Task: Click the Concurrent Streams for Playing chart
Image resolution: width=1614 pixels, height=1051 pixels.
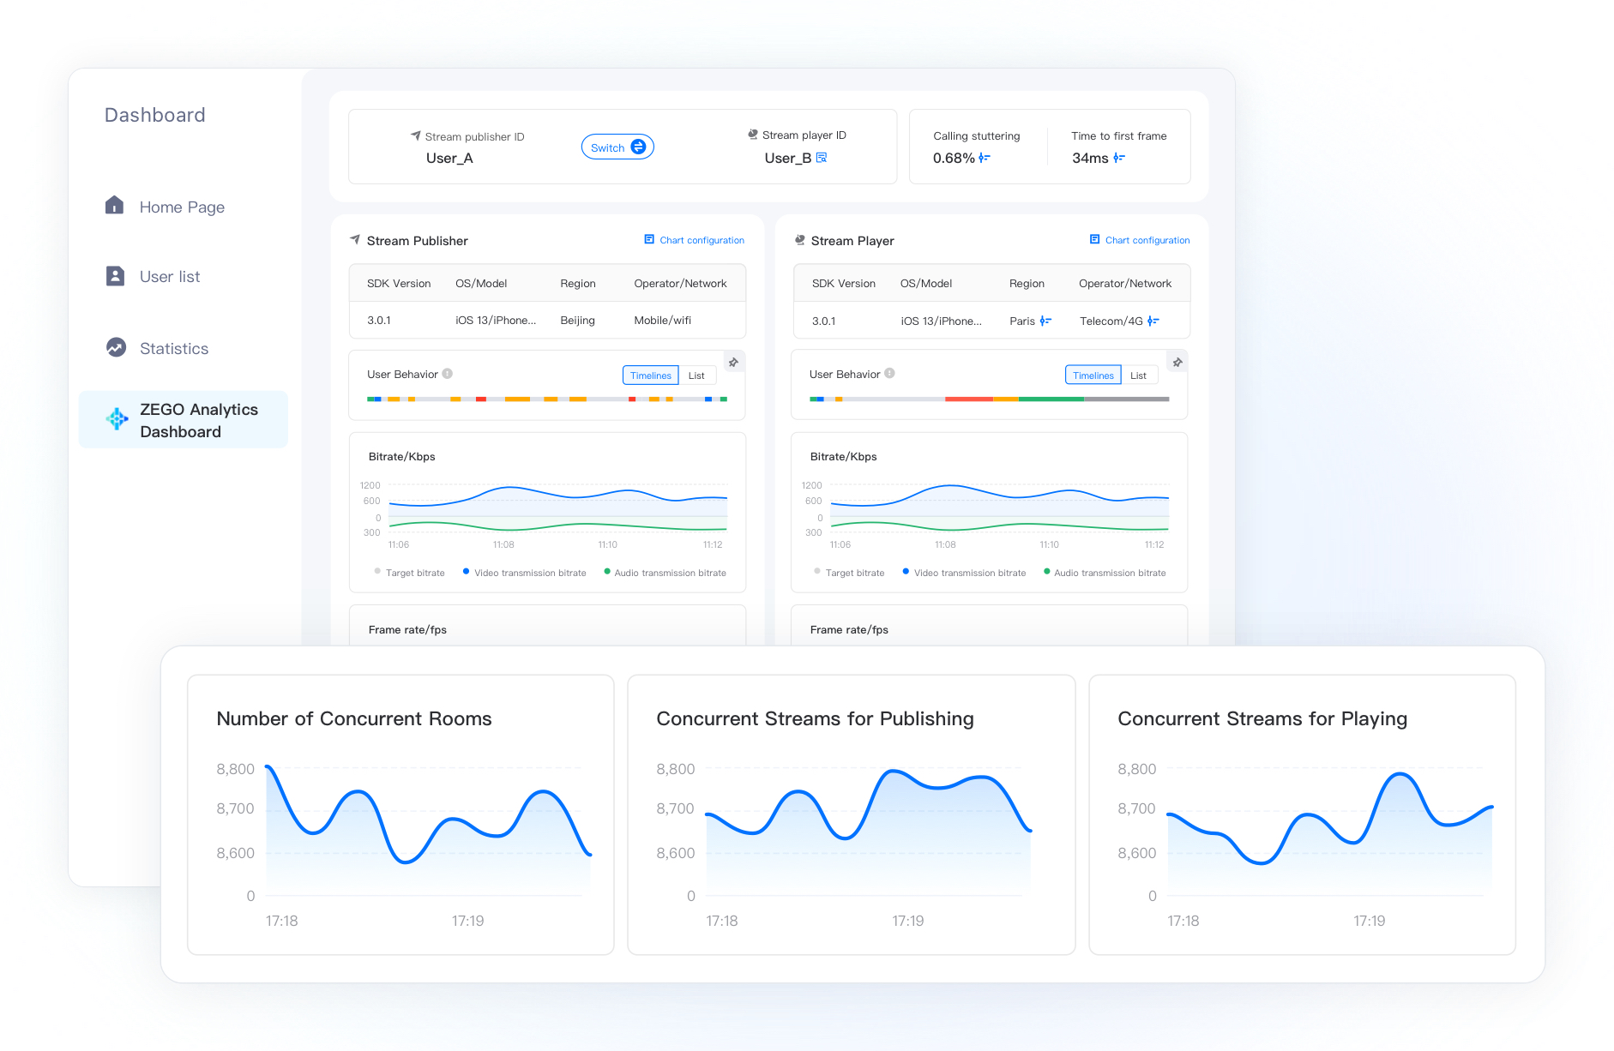Action: (1330, 830)
